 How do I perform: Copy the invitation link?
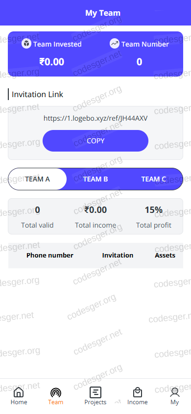95,141
